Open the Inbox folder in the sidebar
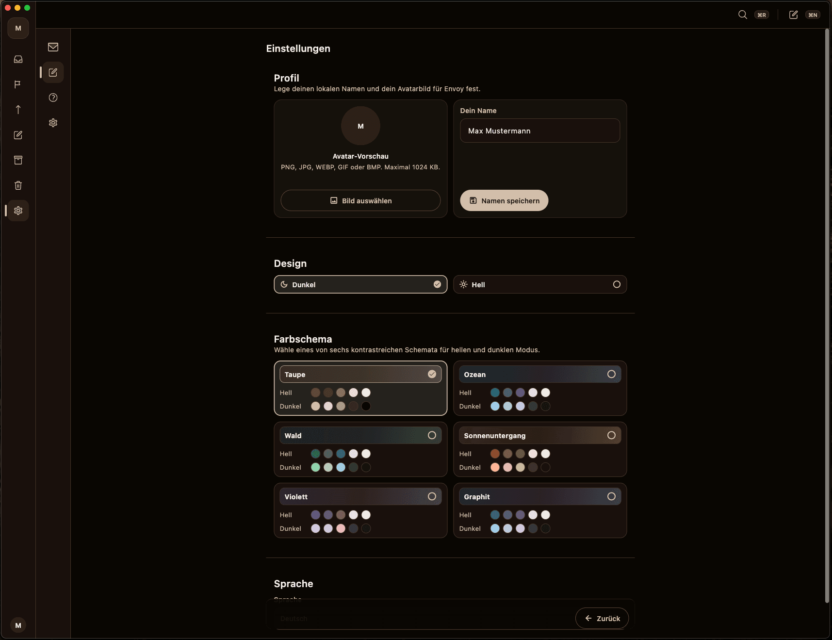832x640 pixels. (18, 59)
